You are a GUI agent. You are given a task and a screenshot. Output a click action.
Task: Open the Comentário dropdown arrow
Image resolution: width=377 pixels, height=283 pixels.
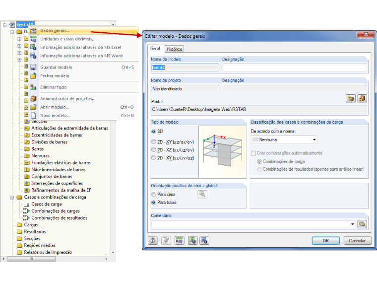[352, 224]
